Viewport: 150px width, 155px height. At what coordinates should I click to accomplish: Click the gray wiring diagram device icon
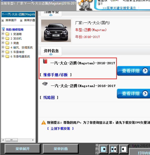45,84
